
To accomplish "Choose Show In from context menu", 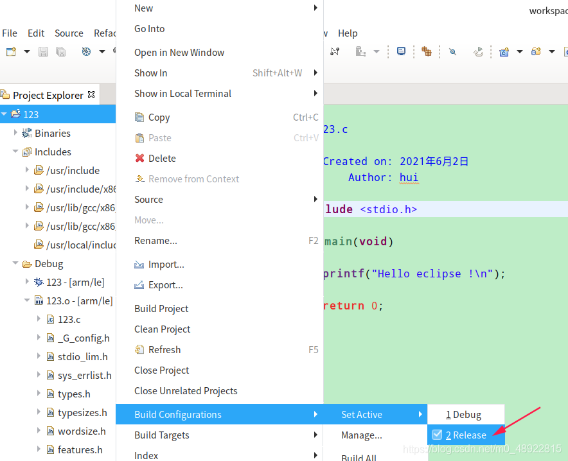I will pyautogui.click(x=220, y=73).
